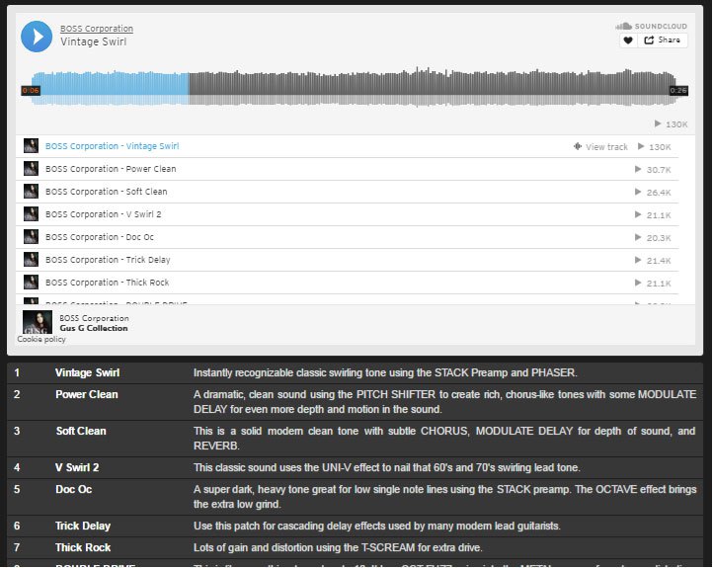Click the 130K play count under waveform

click(672, 124)
